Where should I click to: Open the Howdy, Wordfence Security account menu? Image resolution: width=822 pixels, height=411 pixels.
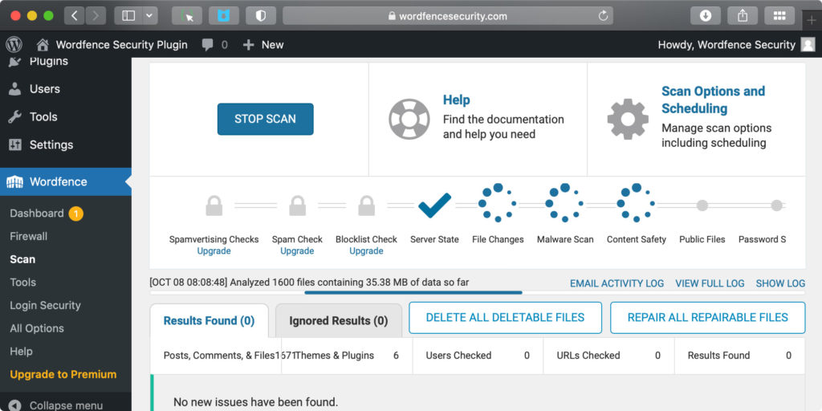coord(726,45)
